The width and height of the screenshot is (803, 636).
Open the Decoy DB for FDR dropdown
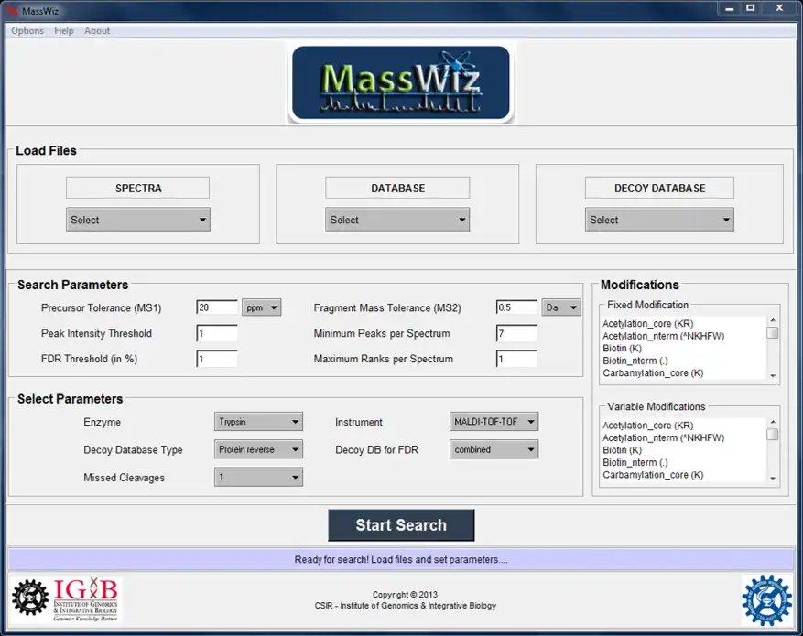[494, 449]
